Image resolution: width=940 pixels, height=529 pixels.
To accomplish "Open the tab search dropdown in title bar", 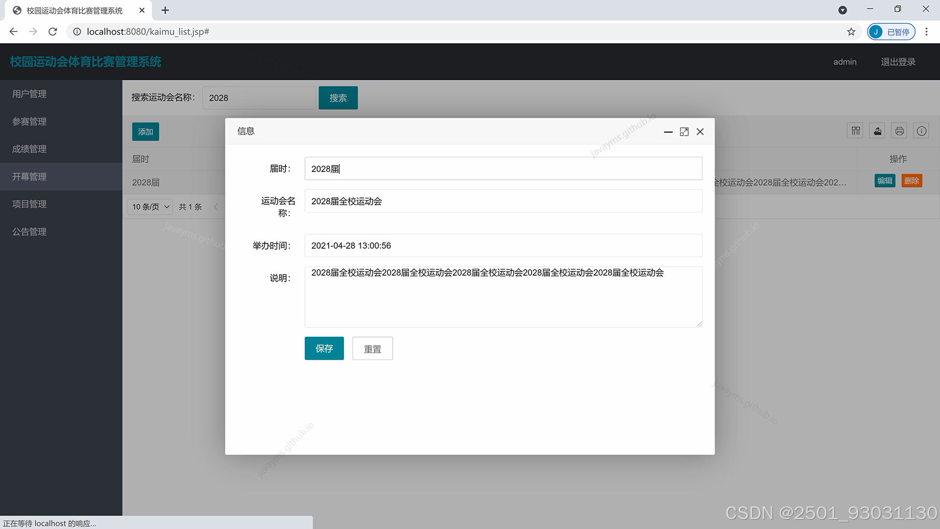I will (843, 10).
